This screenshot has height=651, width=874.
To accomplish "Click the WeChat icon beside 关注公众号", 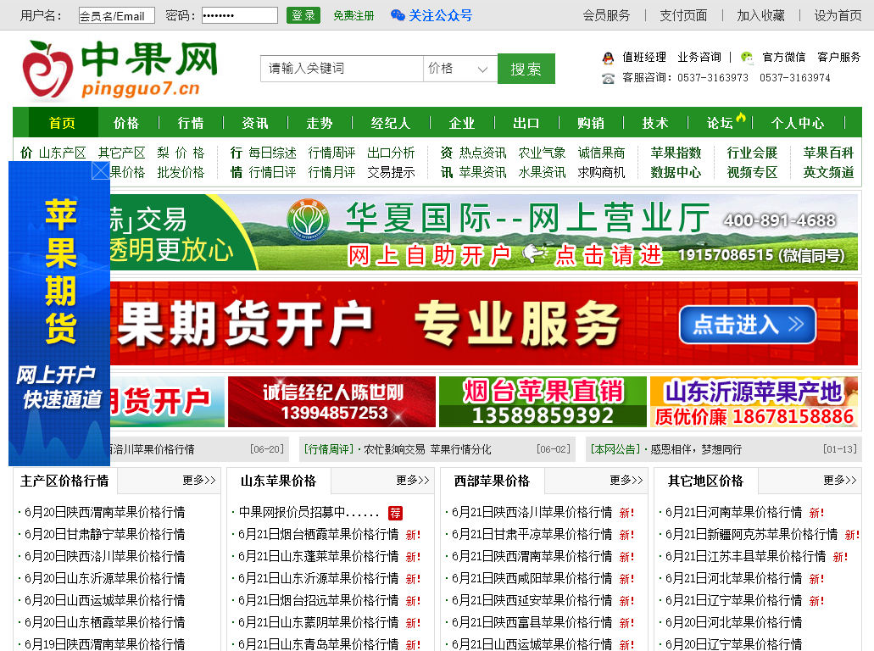I will (x=398, y=15).
